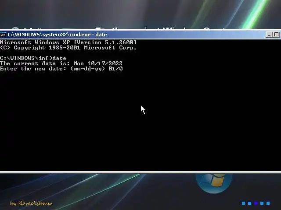
Task: Click the '(C) Copyright 1985-2001 Microsoft Corp.' line
Action: (68, 48)
